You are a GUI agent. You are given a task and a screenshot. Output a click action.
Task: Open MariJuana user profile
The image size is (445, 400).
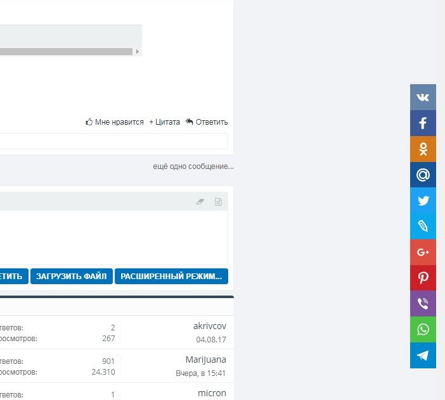[206, 359]
